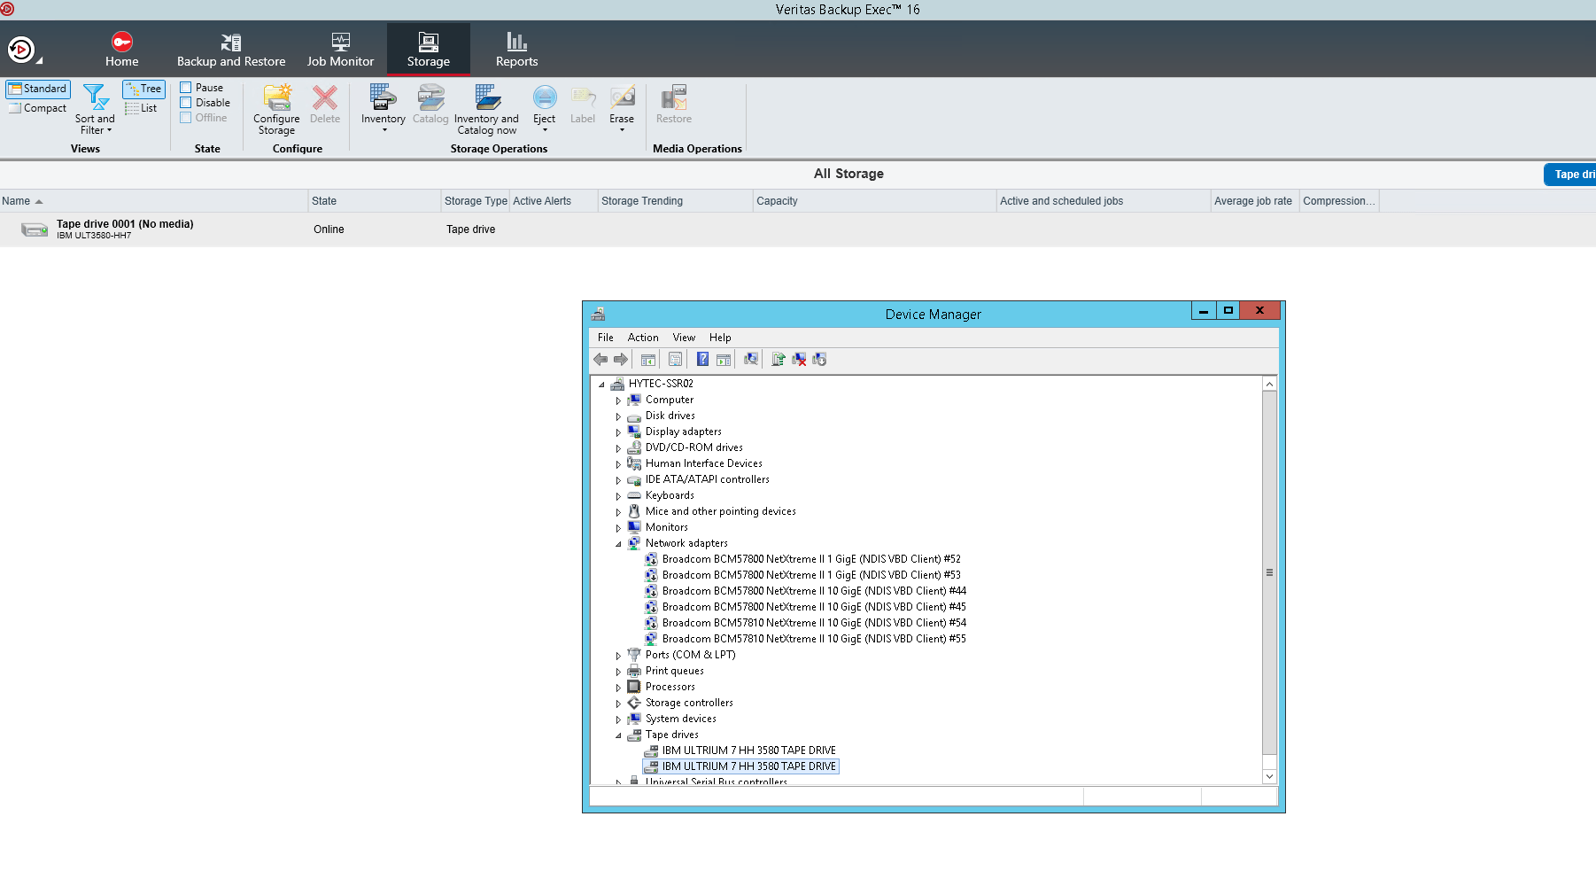This screenshot has width=1596, height=871.
Task: Open the Erase dropdown arrow
Action: [623, 130]
